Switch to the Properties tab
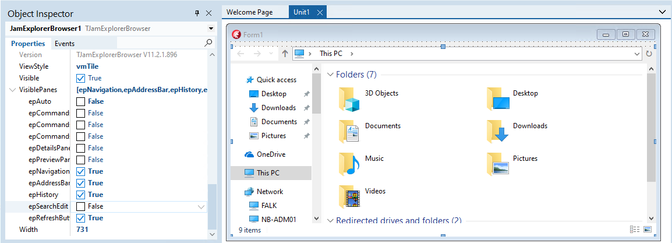Screen dimensions: 672x243 28,43
